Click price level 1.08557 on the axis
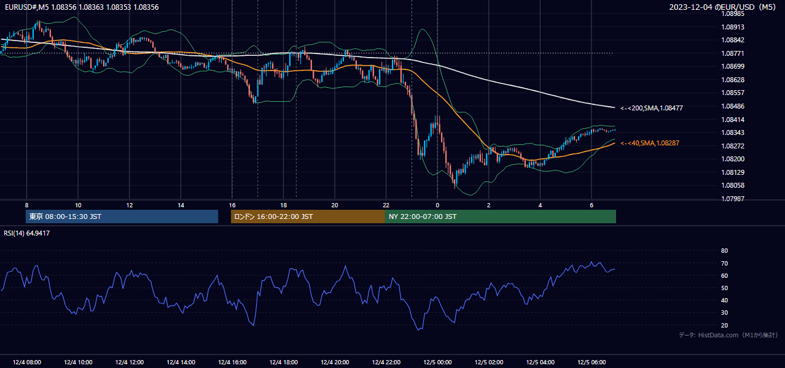 coord(732,93)
